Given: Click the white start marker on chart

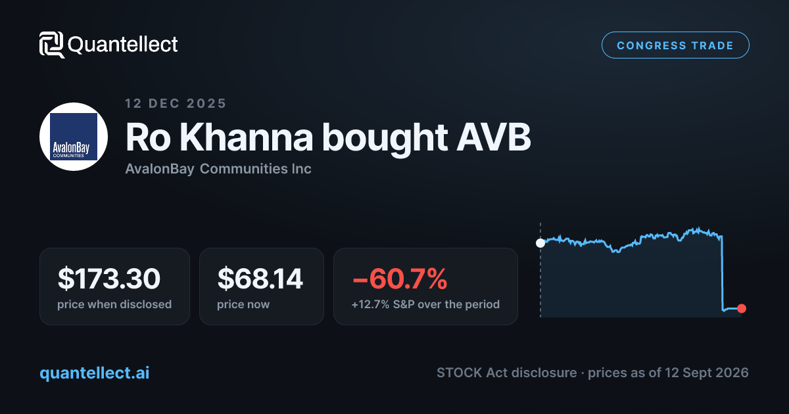Looking at the screenshot, I should pyautogui.click(x=540, y=242).
